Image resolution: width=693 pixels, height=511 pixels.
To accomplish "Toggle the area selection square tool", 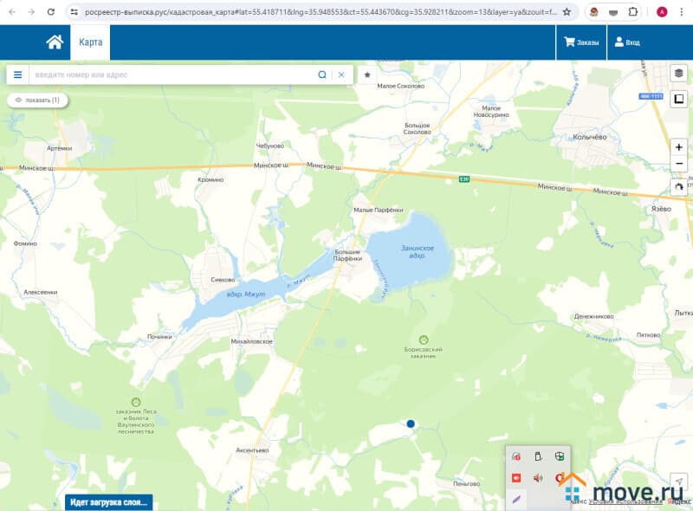I will click(679, 99).
